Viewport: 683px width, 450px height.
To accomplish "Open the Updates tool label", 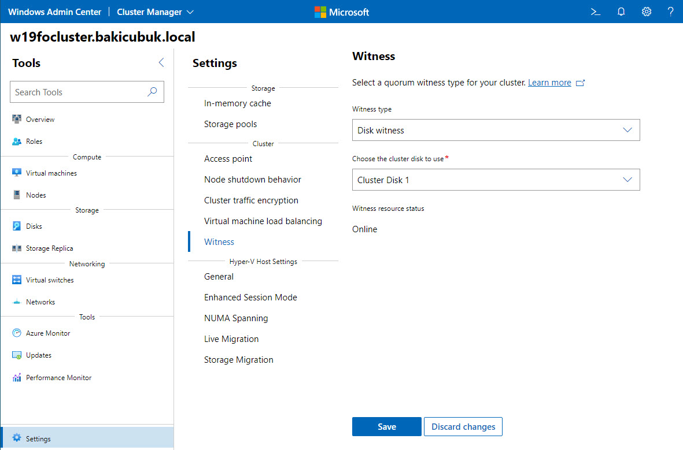I will click(x=39, y=355).
